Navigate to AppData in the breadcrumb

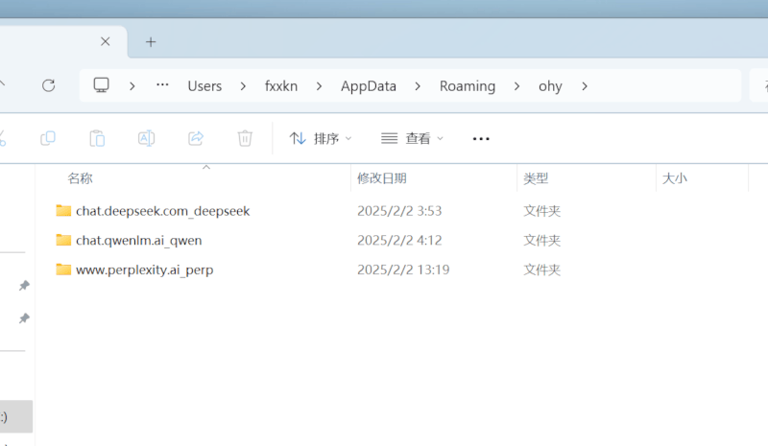coord(368,85)
